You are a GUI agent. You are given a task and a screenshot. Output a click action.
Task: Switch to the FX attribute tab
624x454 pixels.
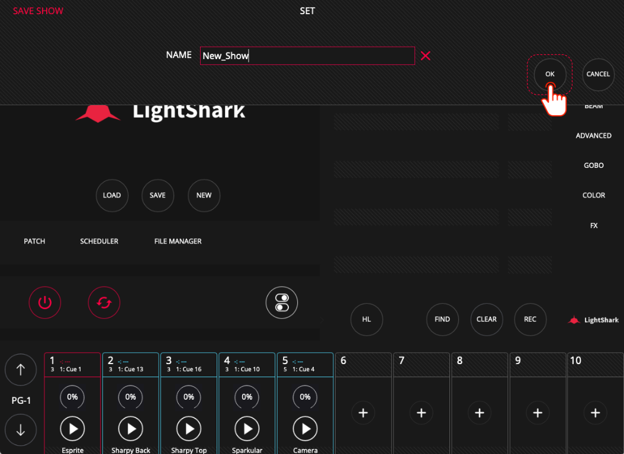point(593,226)
